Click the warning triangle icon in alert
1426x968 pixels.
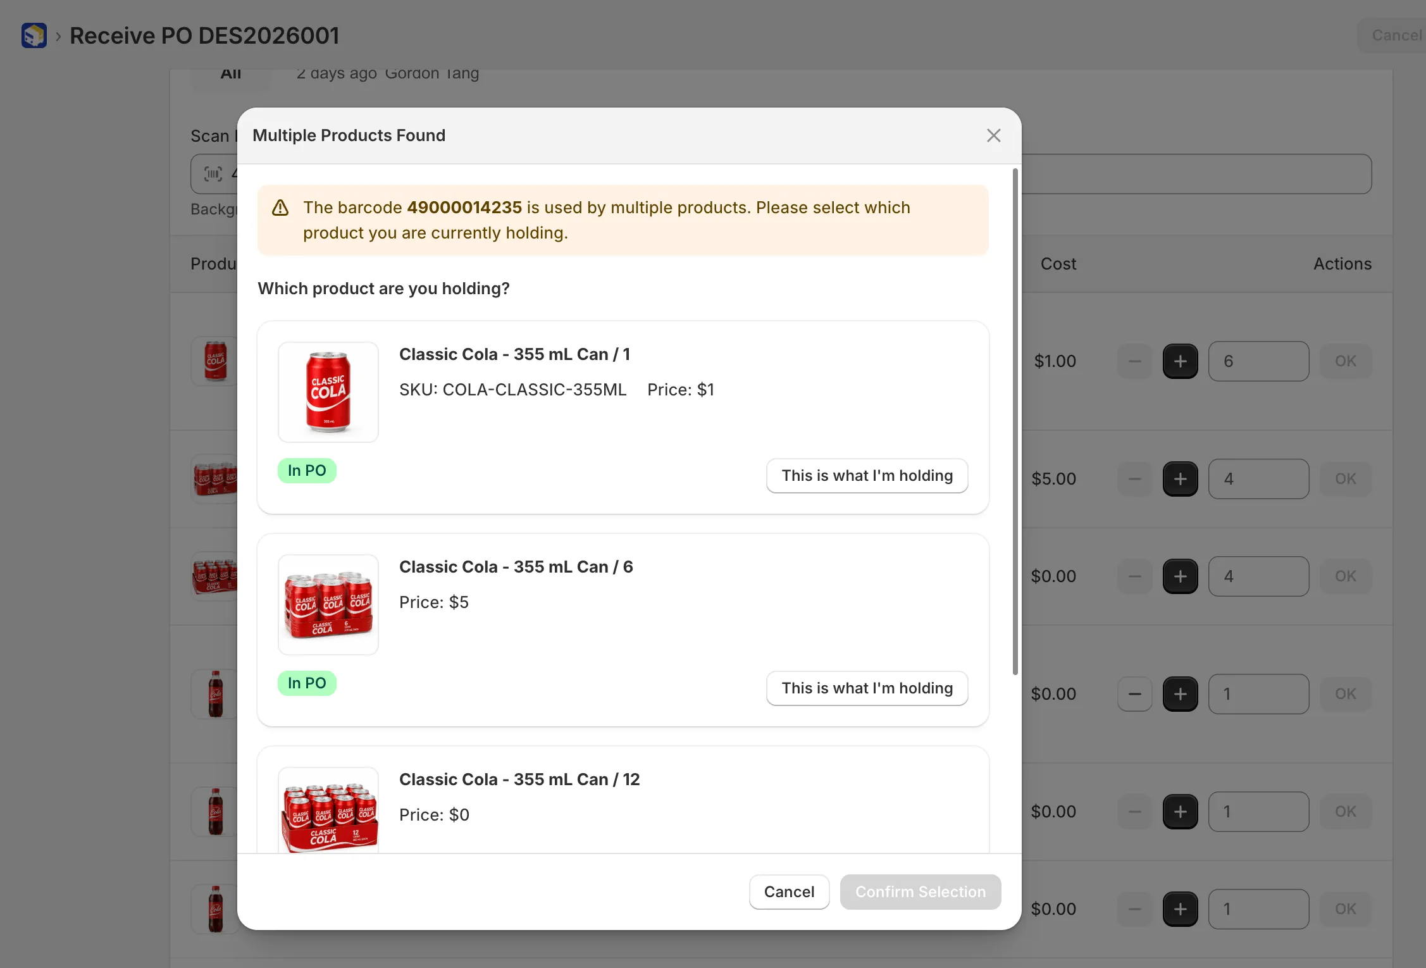pyautogui.click(x=280, y=208)
